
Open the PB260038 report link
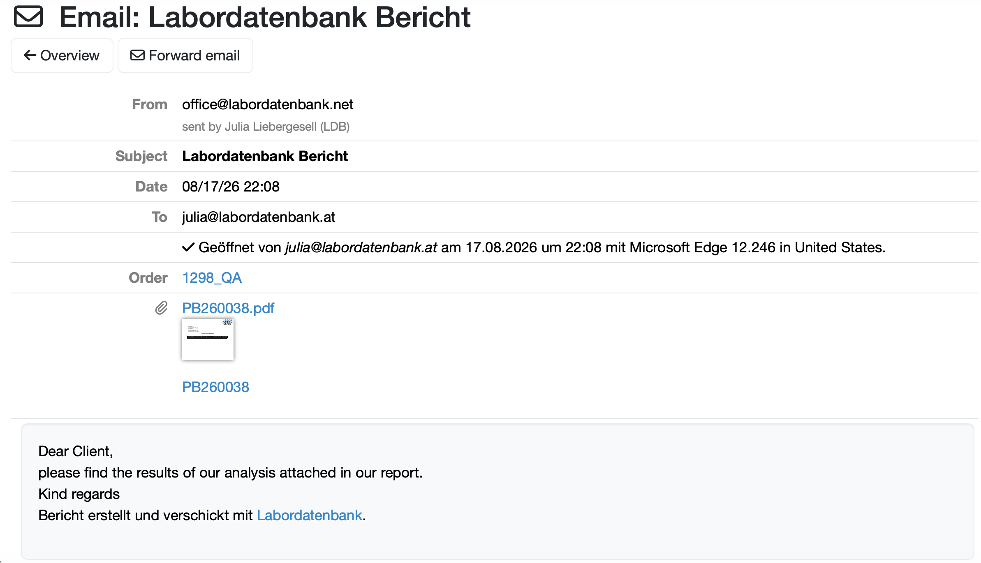[x=215, y=387]
